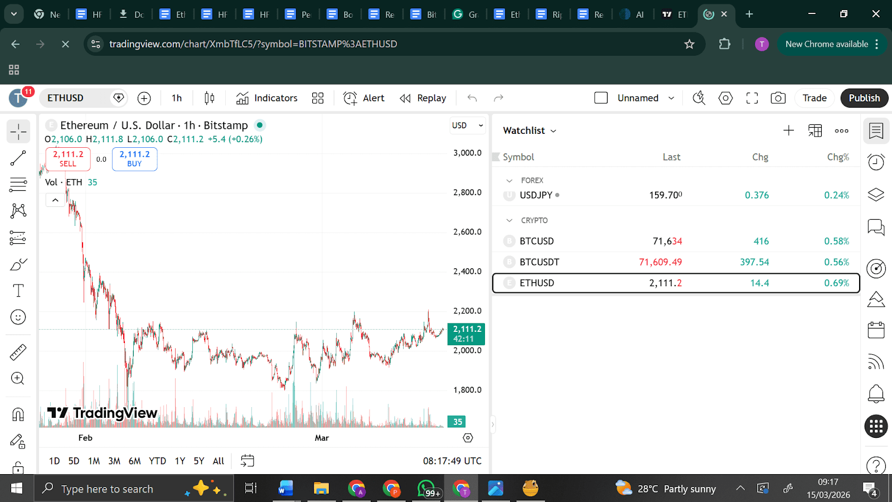Take a chart snapshot with camera icon
This screenshot has width=892, height=502.
(x=778, y=98)
